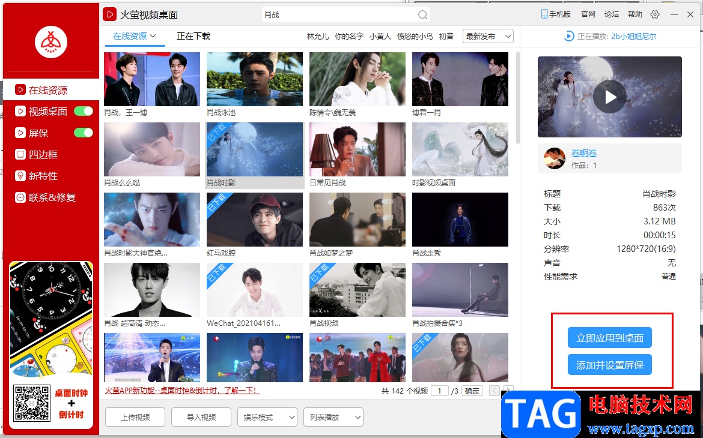This screenshot has width=703, height=438.
Task: Search the 小黄人 tag
Action: coord(380,36)
